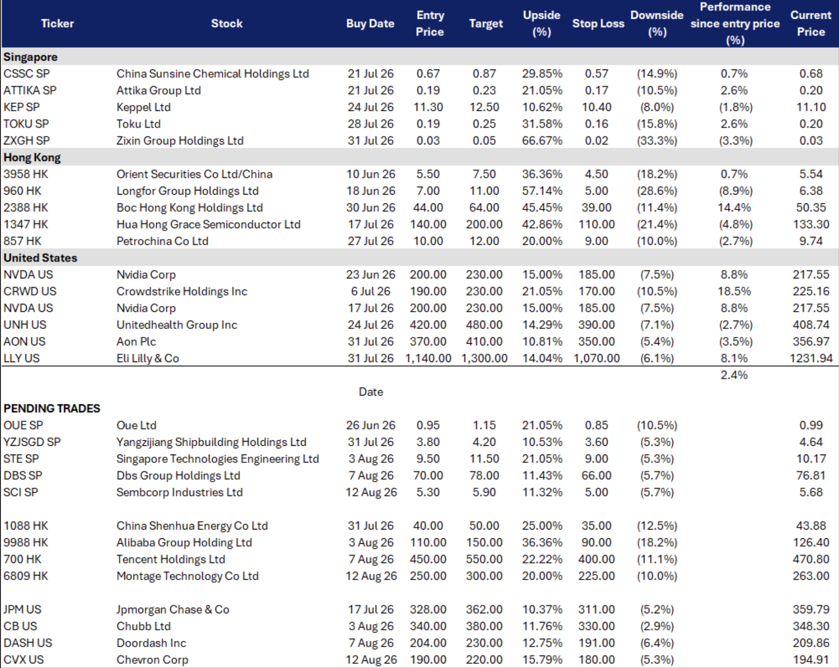
Task: Select Alibaba's current price 126.40
Action: (811, 542)
